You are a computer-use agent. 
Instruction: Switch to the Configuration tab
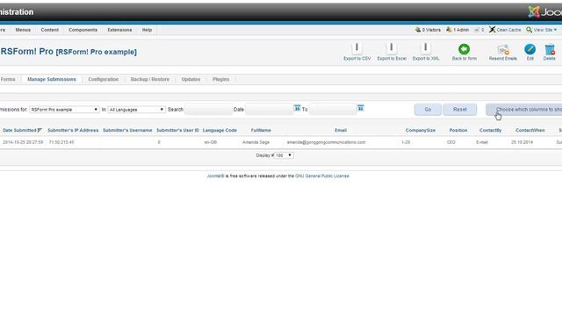(104, 79)
